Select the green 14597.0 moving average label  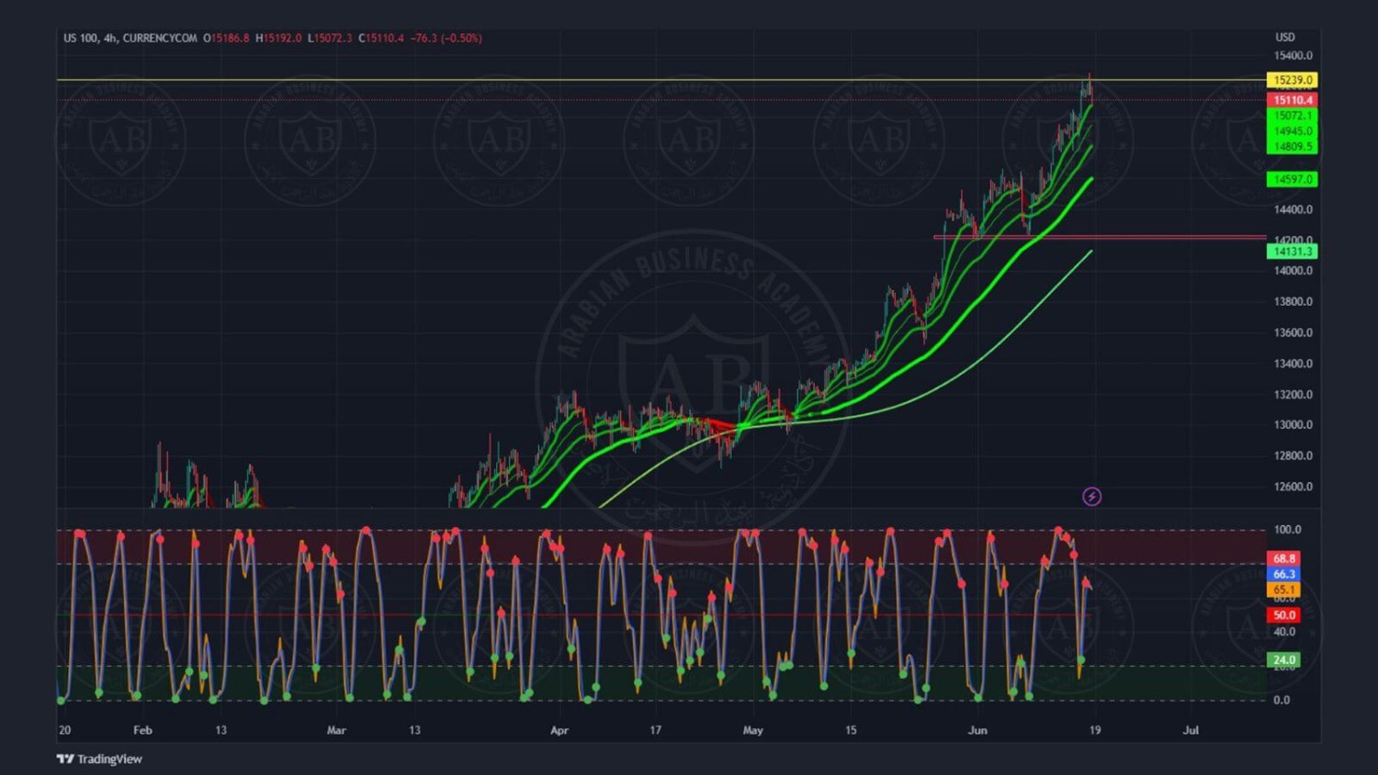(x=1292, y=179)
